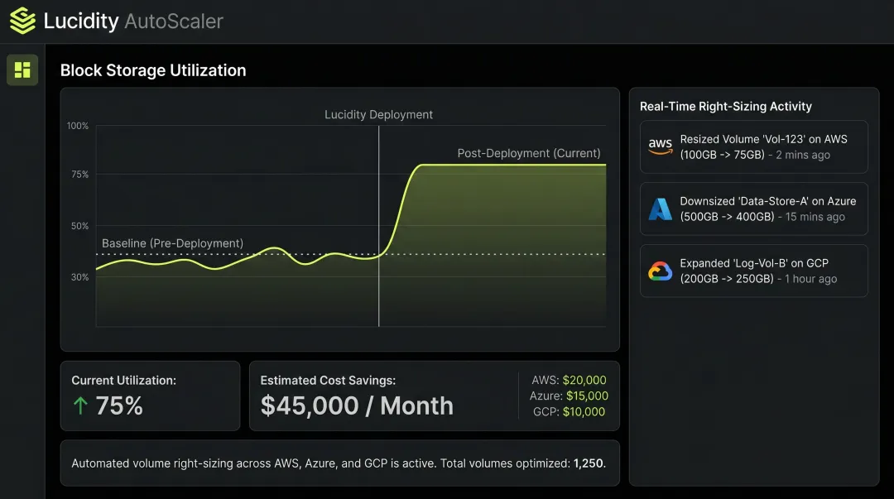Open the 'Vol-123' on AWS activity card
Image resolution: width=894 pixels, height=499 pixels.
coord(754,146)
